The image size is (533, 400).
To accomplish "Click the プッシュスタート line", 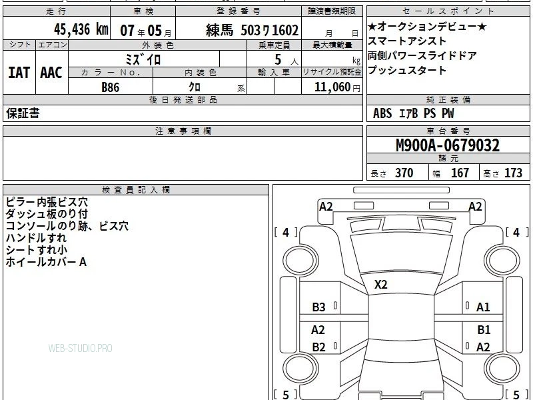I will pyautogui.click(x=407, y=70).
